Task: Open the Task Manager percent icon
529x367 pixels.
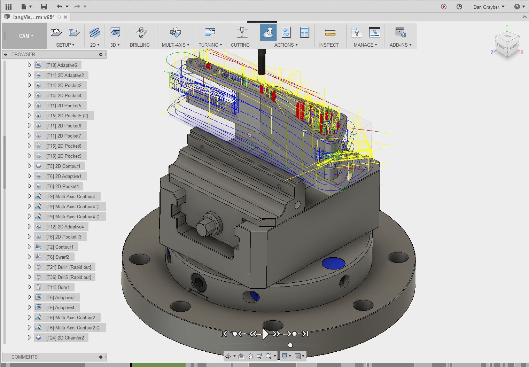Action: (x=375, y=33)
